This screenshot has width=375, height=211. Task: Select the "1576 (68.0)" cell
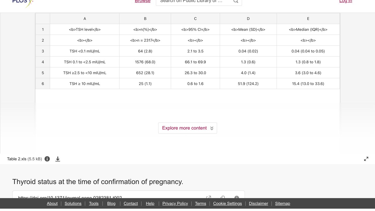[145, 62]
